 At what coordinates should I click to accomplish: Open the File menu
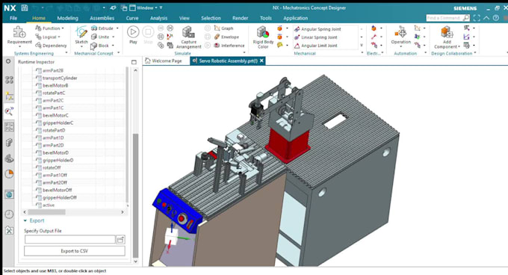click(x=13, y=18)
